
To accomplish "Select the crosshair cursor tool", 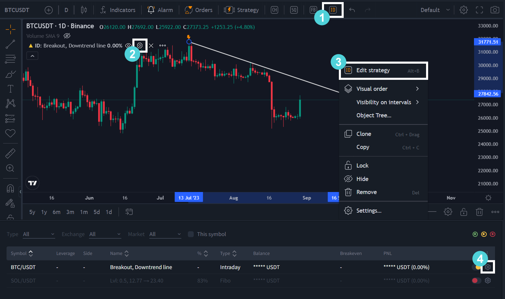I will click(x=10, y=30).
